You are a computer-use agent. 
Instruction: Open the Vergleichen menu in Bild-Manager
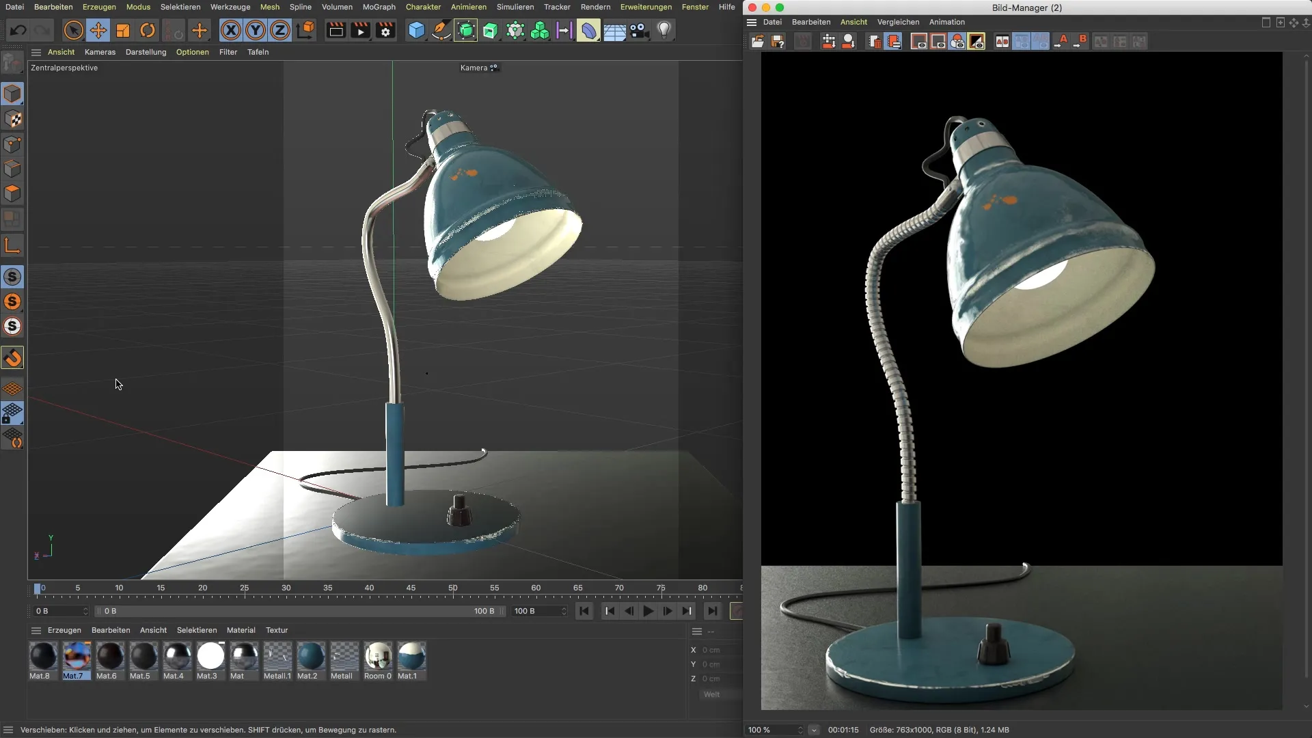click(x=898, y=22)
